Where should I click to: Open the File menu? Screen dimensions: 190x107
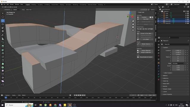[4, 4]
